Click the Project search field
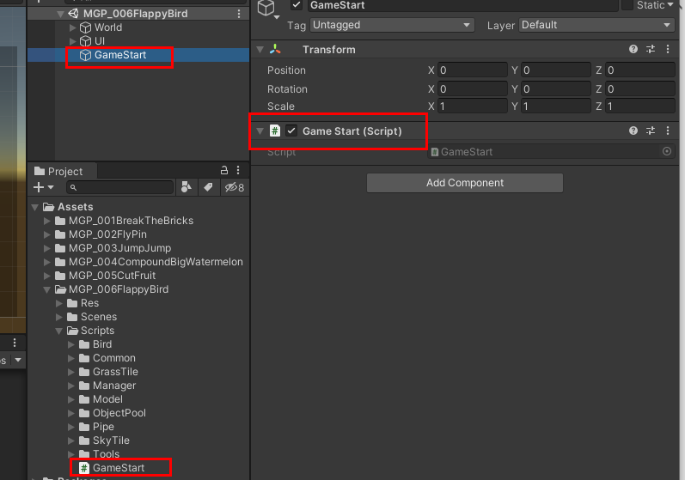Image resolution: width=685 pixels, height=480 pixels. (120, 187)
